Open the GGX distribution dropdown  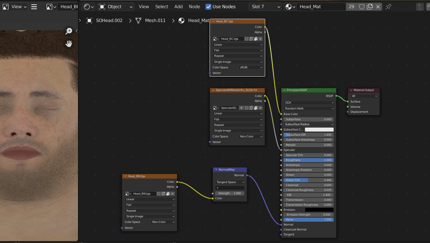pyautogui.click(x=309, y=103)
